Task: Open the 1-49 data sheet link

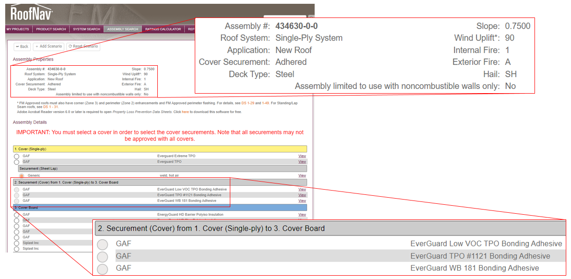Action: point(265,103)
